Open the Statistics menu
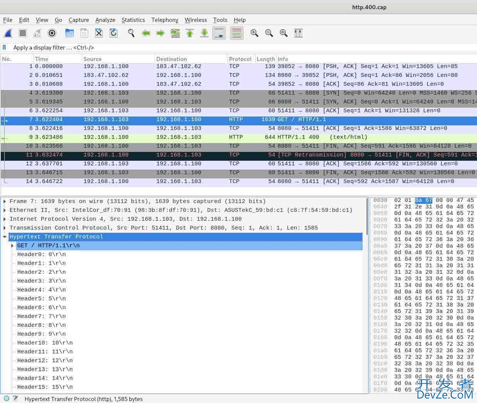Viewport: 477px width, 403px height. 133,20
